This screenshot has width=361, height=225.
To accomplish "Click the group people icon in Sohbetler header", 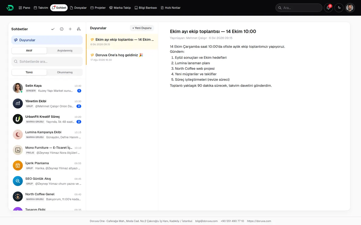I will point(79,29).
